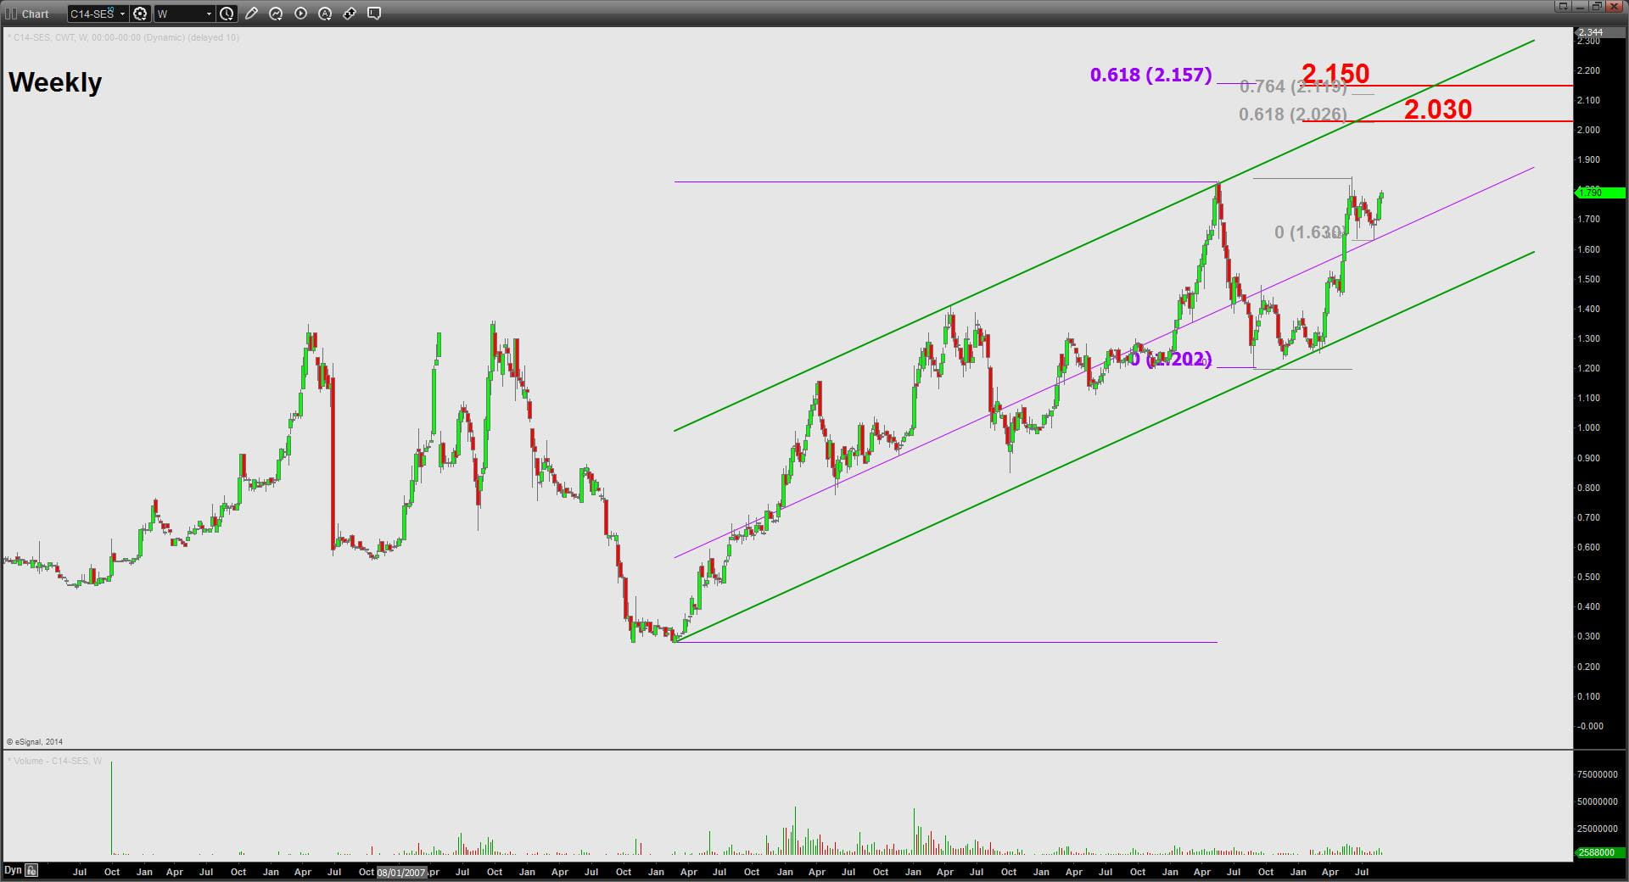Click the Weekly chart annotation text
Screen dimensions: 1629x882
click(x=55, y=82)
